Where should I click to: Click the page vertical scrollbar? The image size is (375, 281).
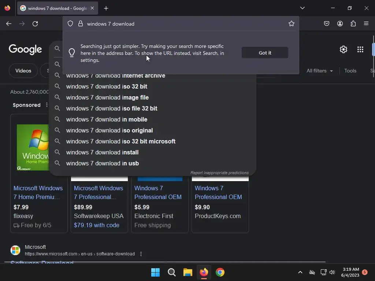373,56
